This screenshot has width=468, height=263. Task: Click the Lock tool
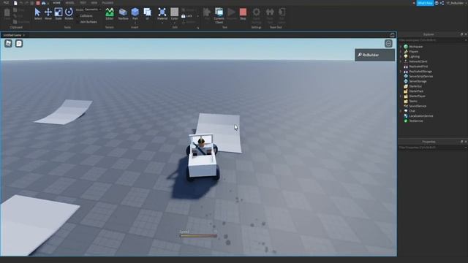tap(187, 16)
